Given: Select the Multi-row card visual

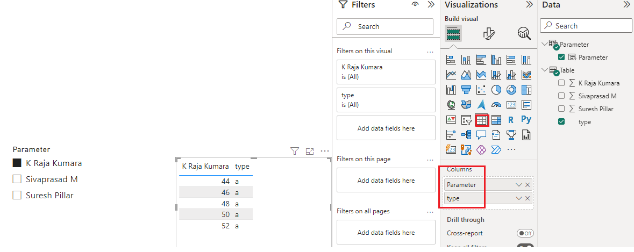Looking at the screenshot, I should pos(526,105).
